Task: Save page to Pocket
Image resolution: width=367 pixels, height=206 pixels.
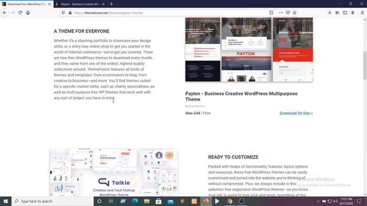Action: [x=288, y=13]
